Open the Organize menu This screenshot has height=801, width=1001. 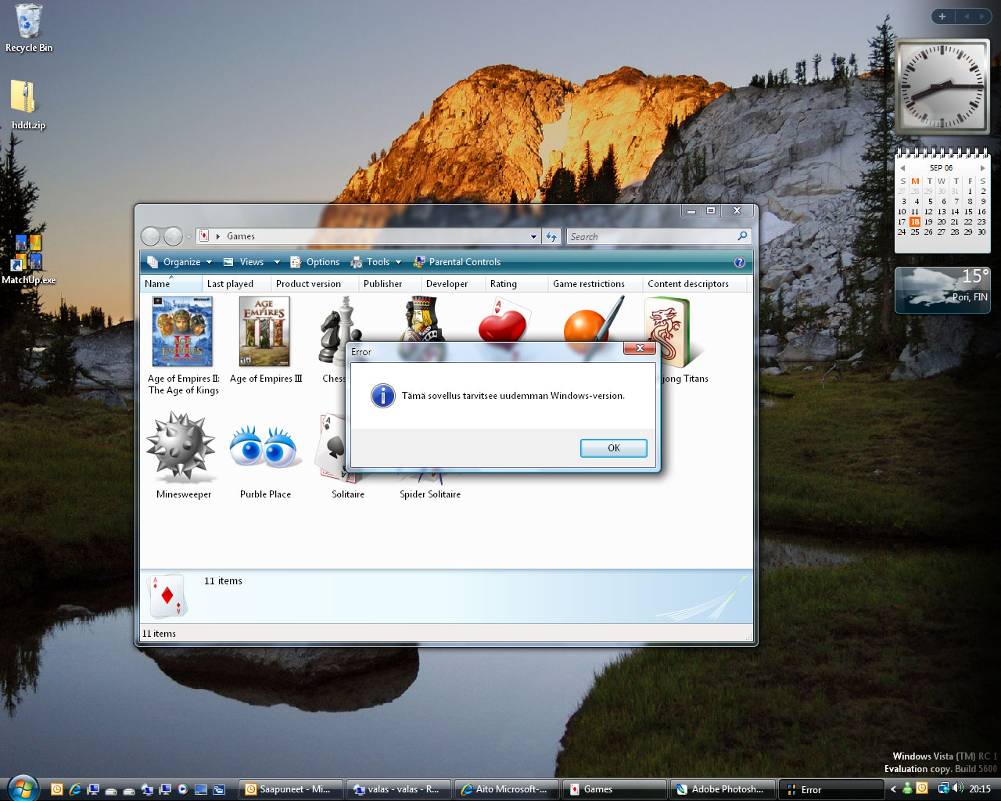coord(178,262)
